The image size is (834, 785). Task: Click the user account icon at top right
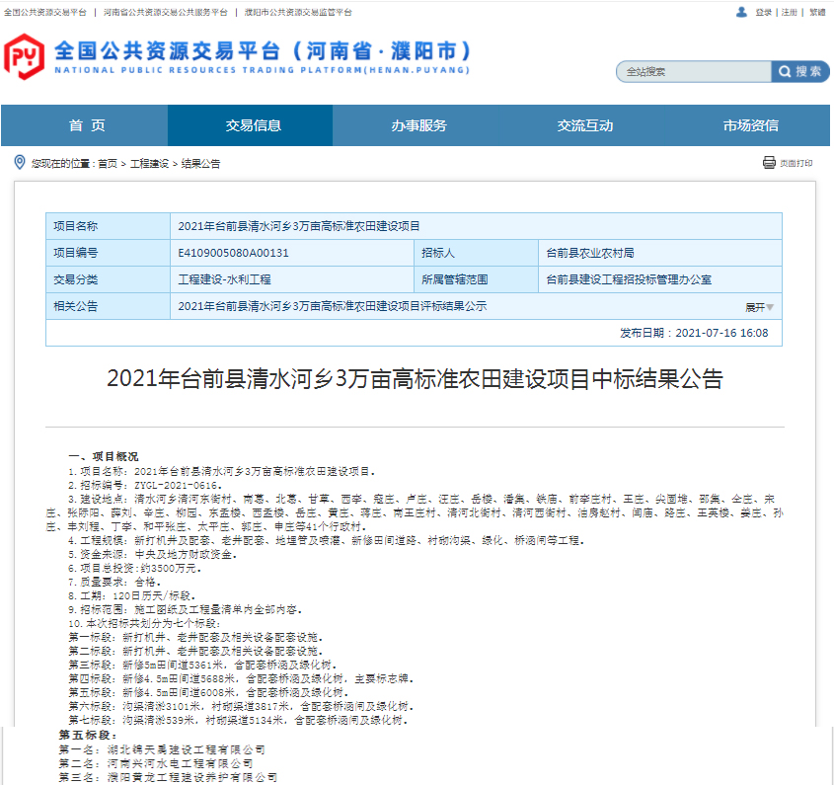point(741,11)
